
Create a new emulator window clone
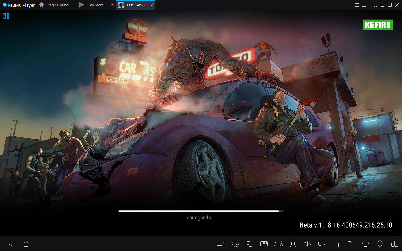coord(250,244)
